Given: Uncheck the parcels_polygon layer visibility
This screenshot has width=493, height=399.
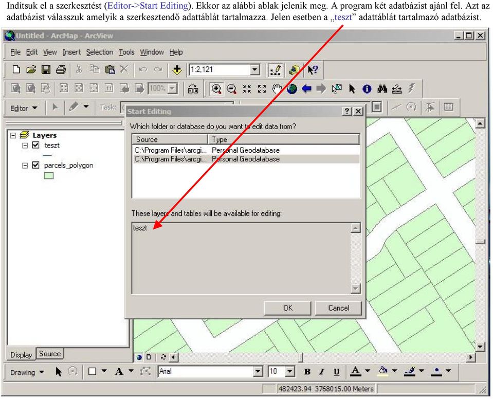Looking at the screenshot, I should pos(36,165).
